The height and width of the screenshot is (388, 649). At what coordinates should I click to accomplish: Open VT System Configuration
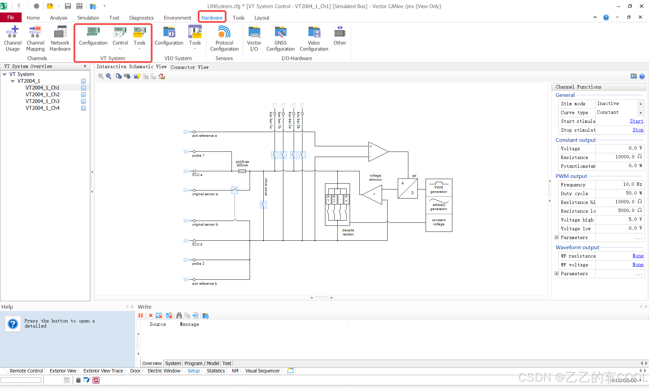93,36
